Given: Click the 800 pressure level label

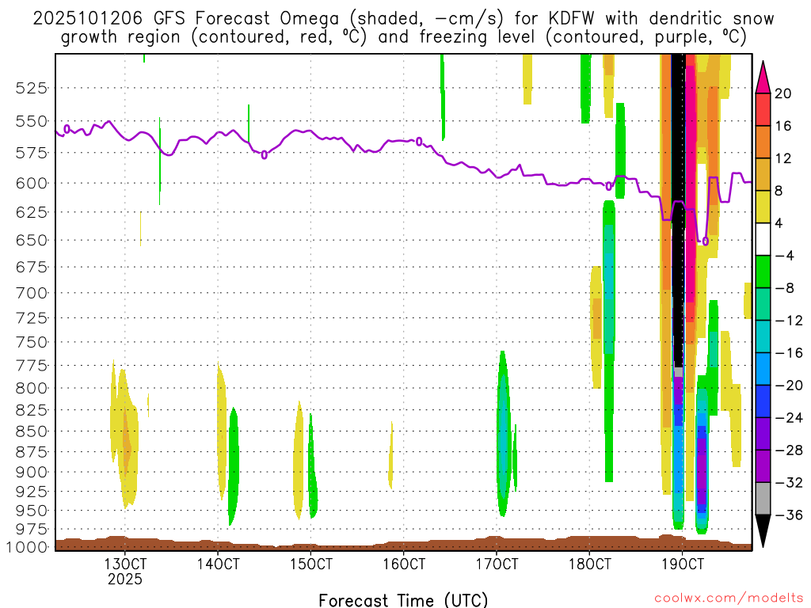Looking at the screenshot, I should pyautogui.click(x=32, y=388).
